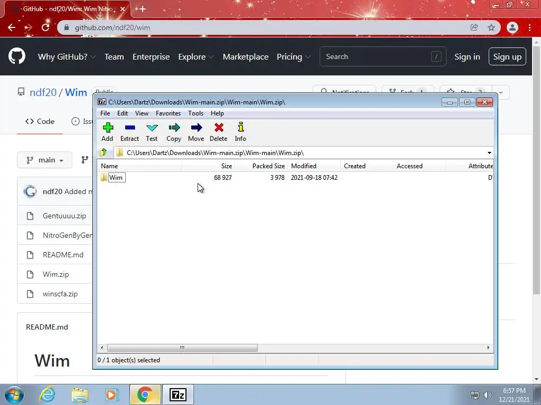Click the red Delete toolbar button
Viewport: 541px width, 405px height.
[218, 132]
